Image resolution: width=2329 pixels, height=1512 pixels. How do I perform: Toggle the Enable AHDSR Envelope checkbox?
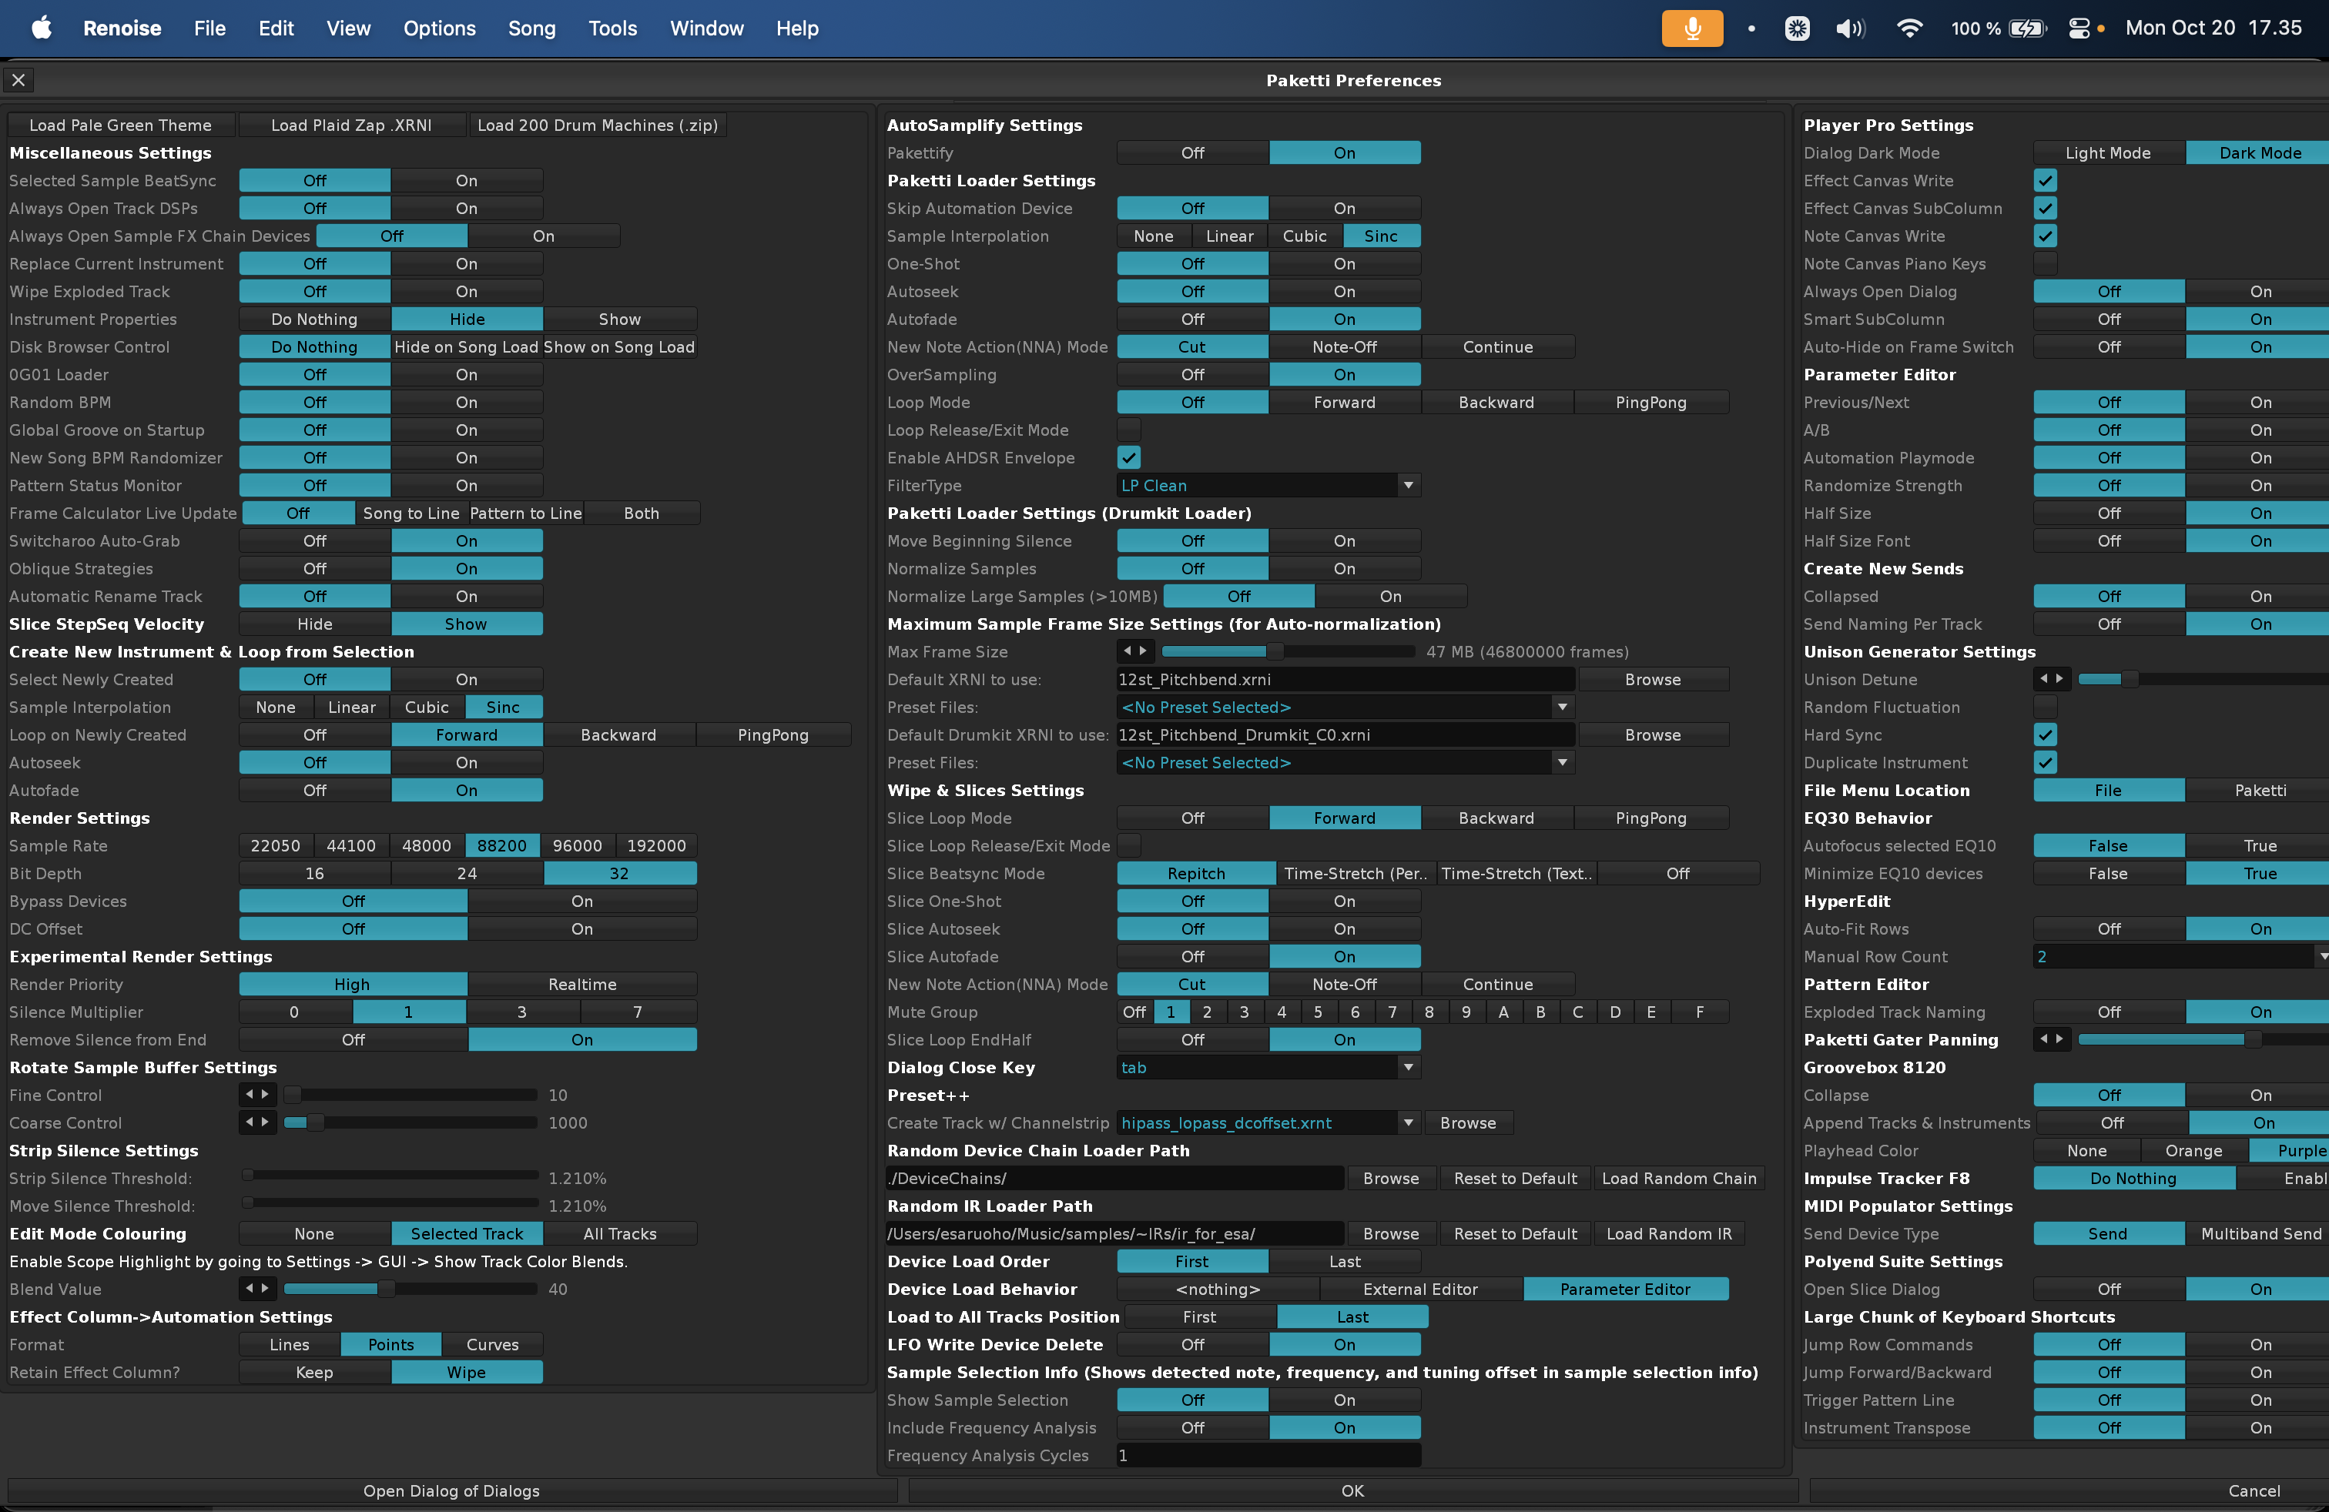[1128, 458]
